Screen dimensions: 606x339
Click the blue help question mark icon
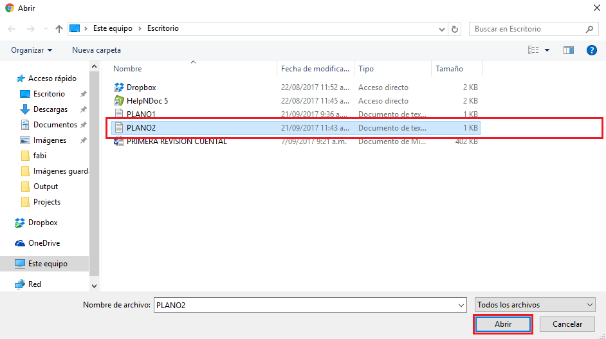(591, 50)
